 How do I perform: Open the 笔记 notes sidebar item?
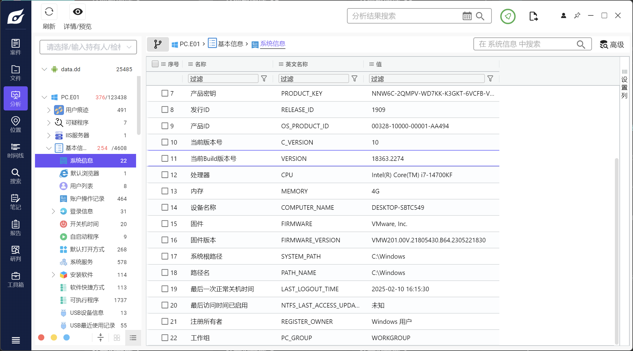point(16,202)
